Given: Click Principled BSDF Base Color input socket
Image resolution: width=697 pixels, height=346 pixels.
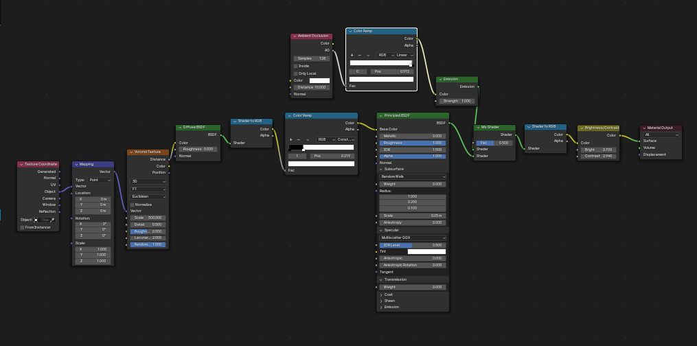Looking at the screenshot, I should [376, 129].
